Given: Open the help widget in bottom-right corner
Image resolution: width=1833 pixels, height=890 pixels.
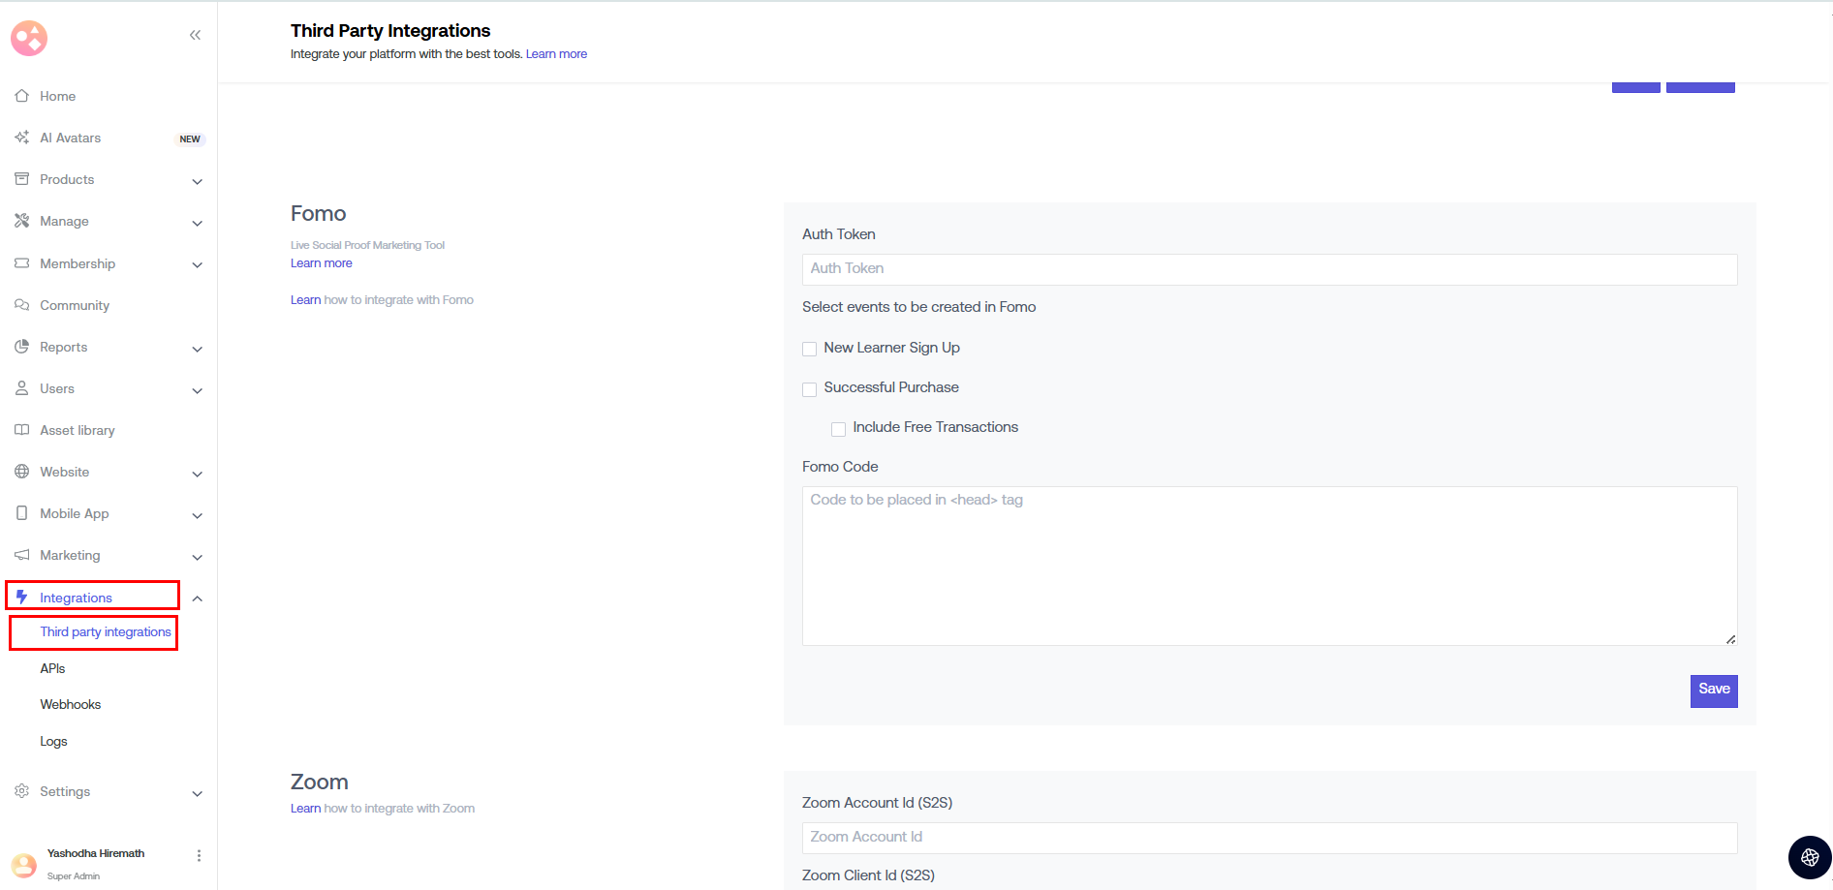Looking at the screenshot, I should click(x=1809, y=857).
